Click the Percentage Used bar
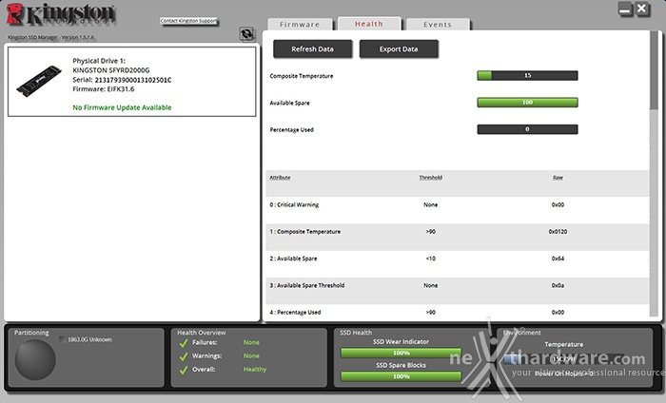Image resolution: width=666 pixels, height=403 pixels. 527,129
